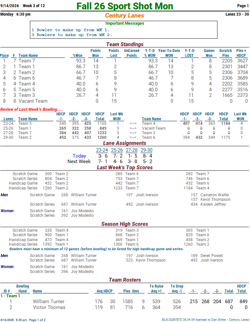The width and height of the screenshot is (250, 322).
Task: Click the 'UnEarned Points' column header
Action: (132, 53)
